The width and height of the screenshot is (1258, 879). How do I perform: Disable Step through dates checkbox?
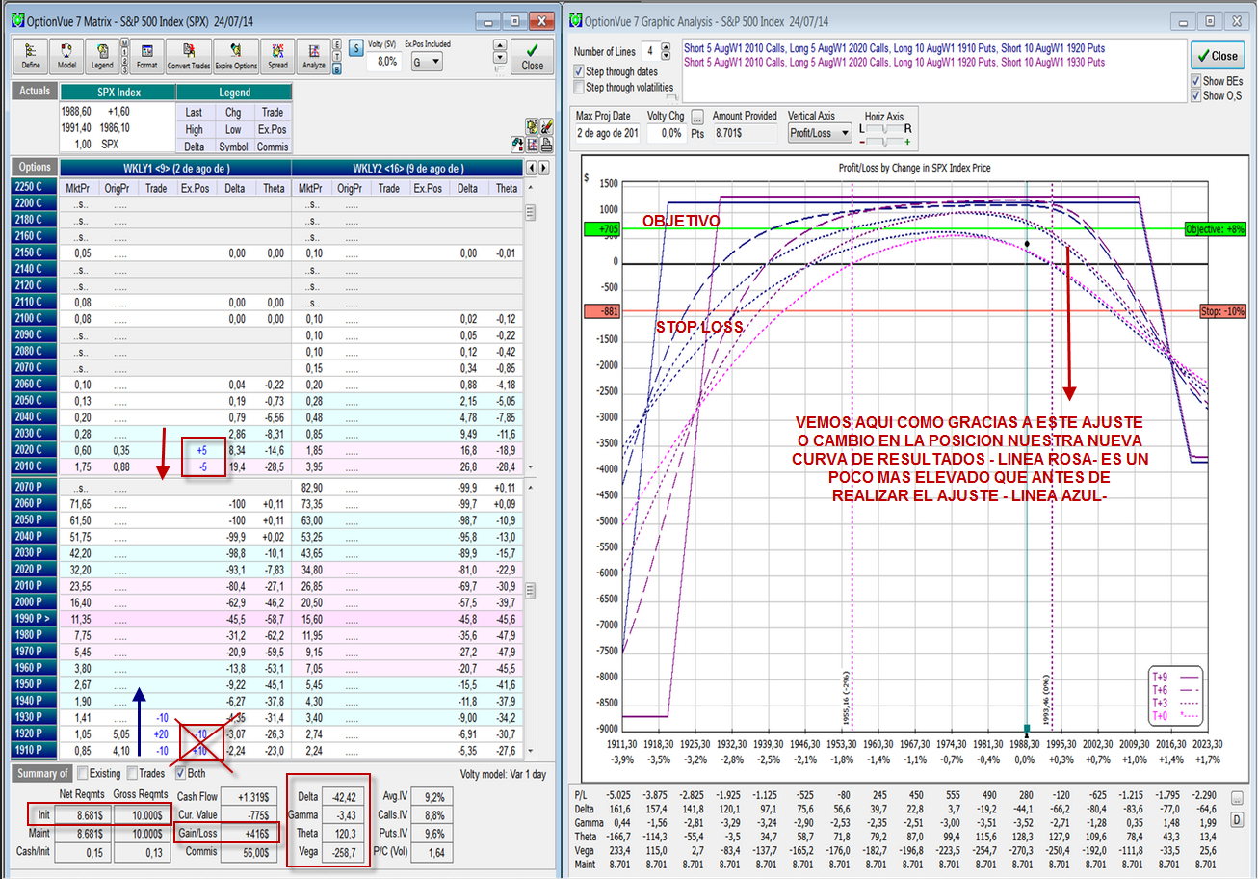(x=578, y=71)
